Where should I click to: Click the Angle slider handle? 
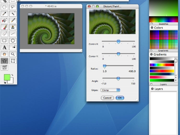tap(118, 79)
